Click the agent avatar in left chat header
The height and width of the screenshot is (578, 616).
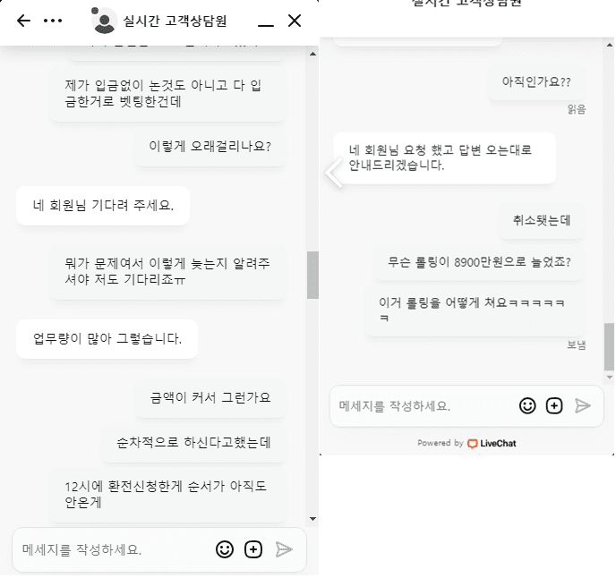tap(104, 21)
